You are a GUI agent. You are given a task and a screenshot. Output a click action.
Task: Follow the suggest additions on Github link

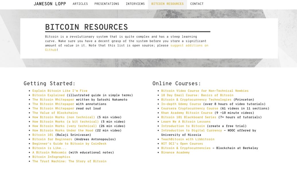[x=189, y=45]
